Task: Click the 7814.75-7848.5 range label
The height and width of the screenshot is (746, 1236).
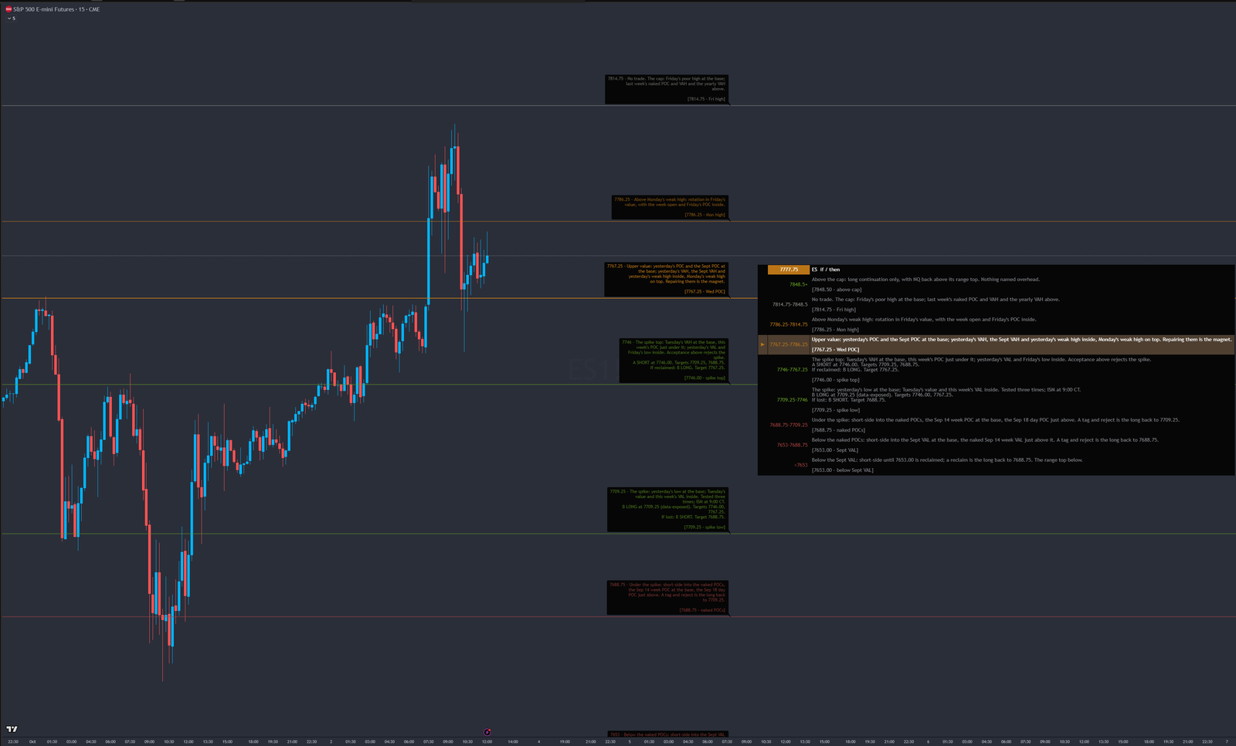Action: tap(789, 304)
